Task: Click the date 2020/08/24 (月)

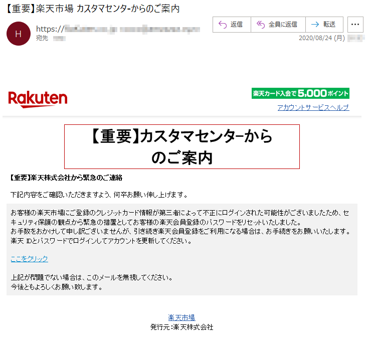Action: [x=322, y=38]
